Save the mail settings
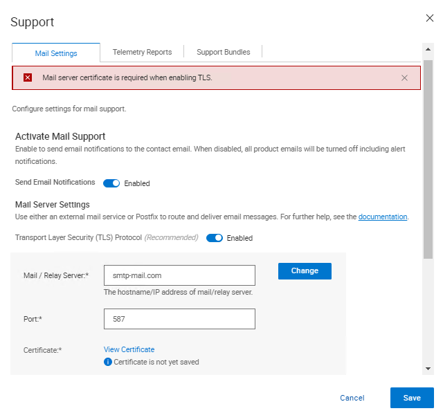Image resolution: width=443 pixels, height=413 pixels. click(412, 398)
